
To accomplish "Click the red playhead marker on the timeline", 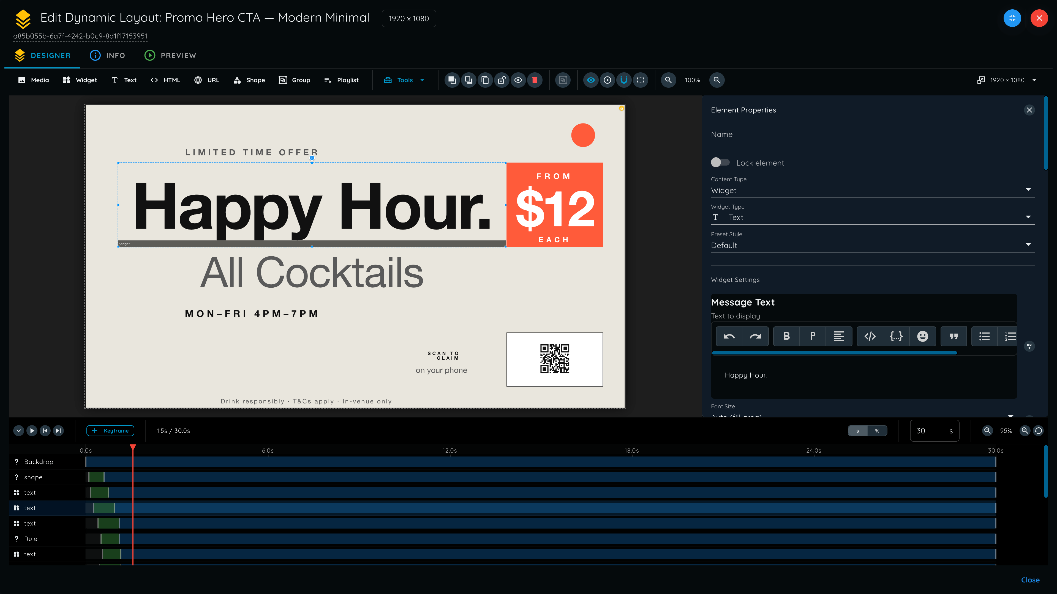I will (x=133, y=447).
